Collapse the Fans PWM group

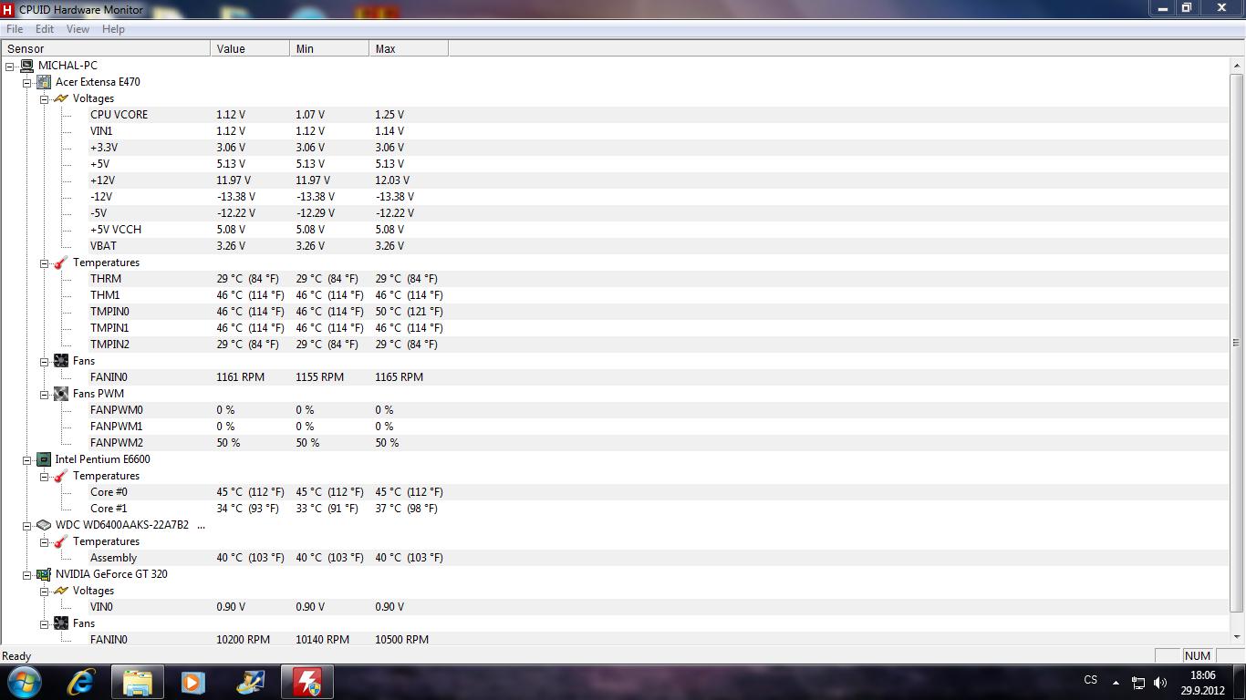[x=44, y=394]
